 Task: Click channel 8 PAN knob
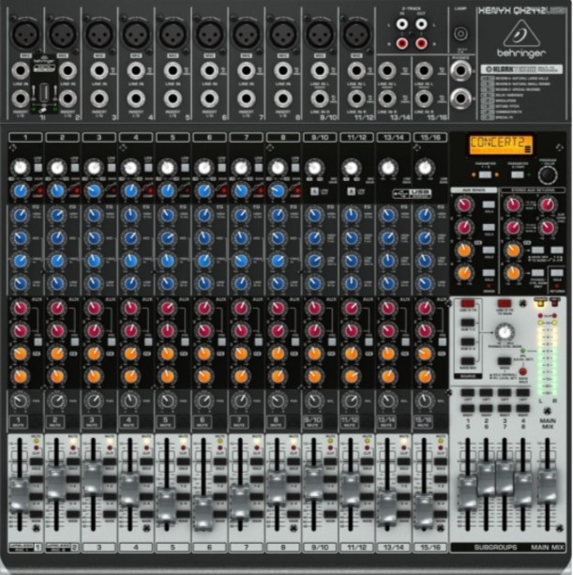(x=278, y=401)
